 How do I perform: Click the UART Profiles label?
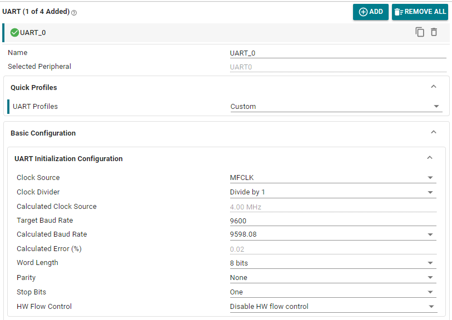tap(35, 107)
